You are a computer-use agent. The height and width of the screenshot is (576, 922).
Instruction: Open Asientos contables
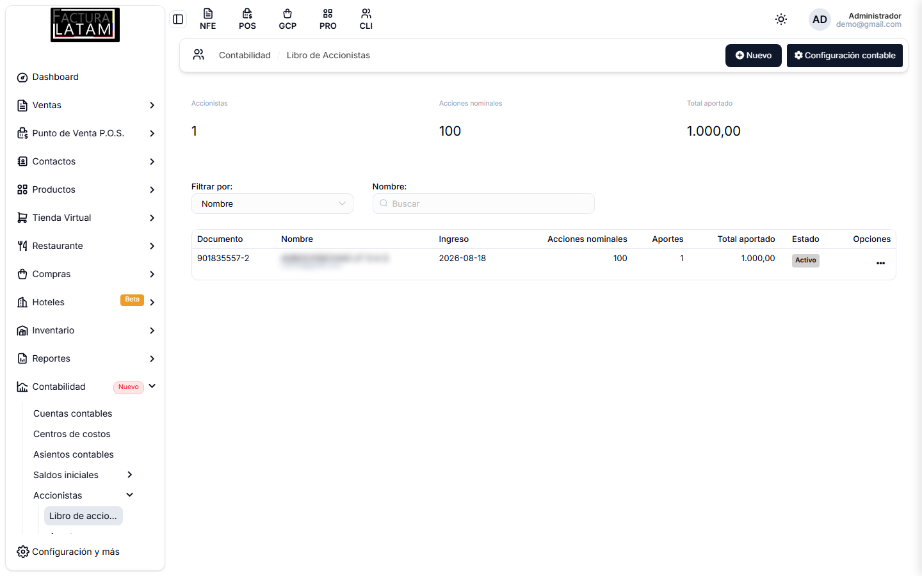point(73,454)
